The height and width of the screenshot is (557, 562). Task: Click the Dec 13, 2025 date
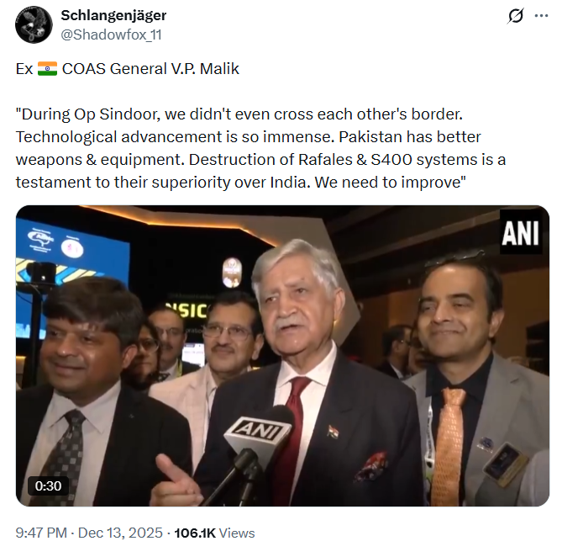coord(120,533)
